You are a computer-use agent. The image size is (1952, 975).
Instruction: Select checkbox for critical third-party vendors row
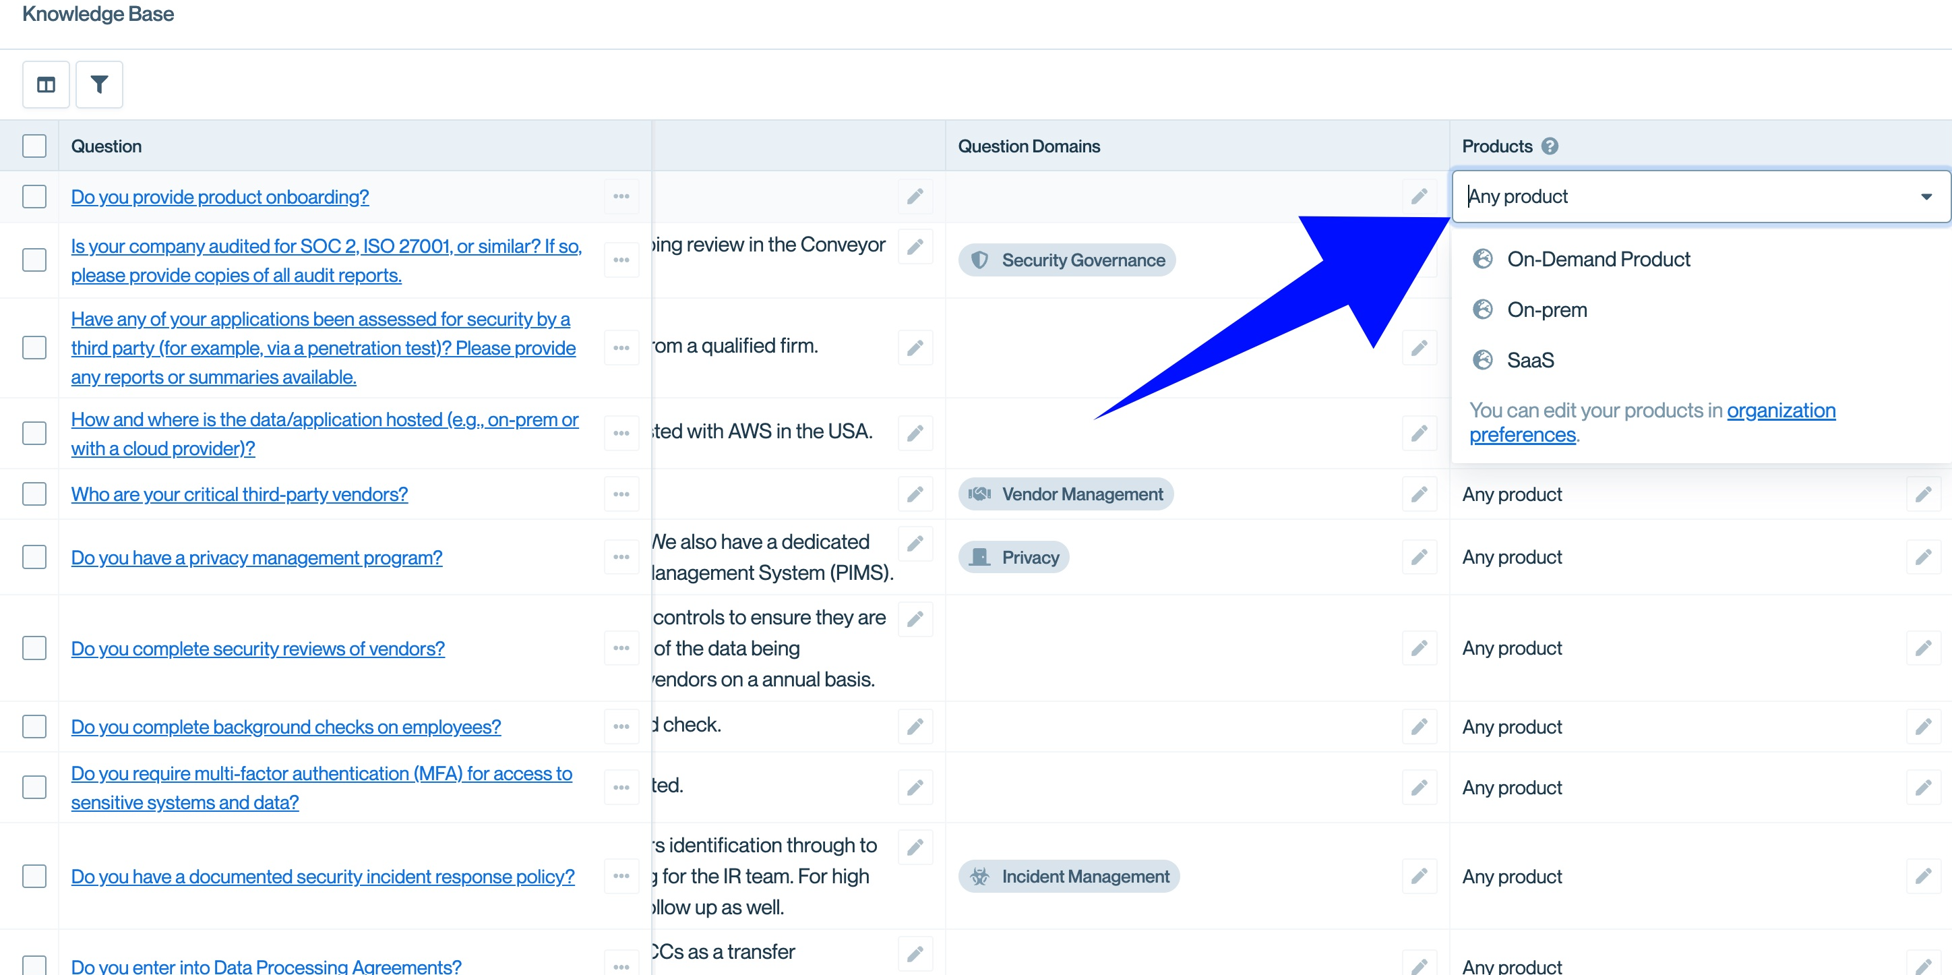[x=34, y=494]
